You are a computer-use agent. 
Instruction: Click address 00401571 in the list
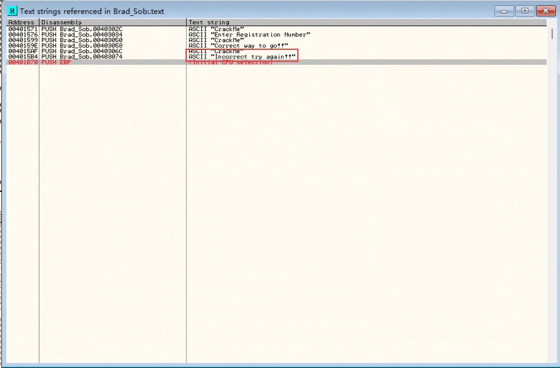23,29
